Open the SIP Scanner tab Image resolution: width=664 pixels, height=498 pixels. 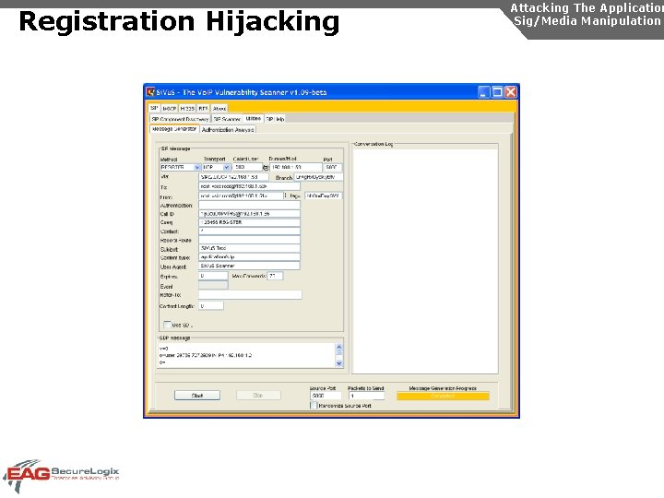227,119
